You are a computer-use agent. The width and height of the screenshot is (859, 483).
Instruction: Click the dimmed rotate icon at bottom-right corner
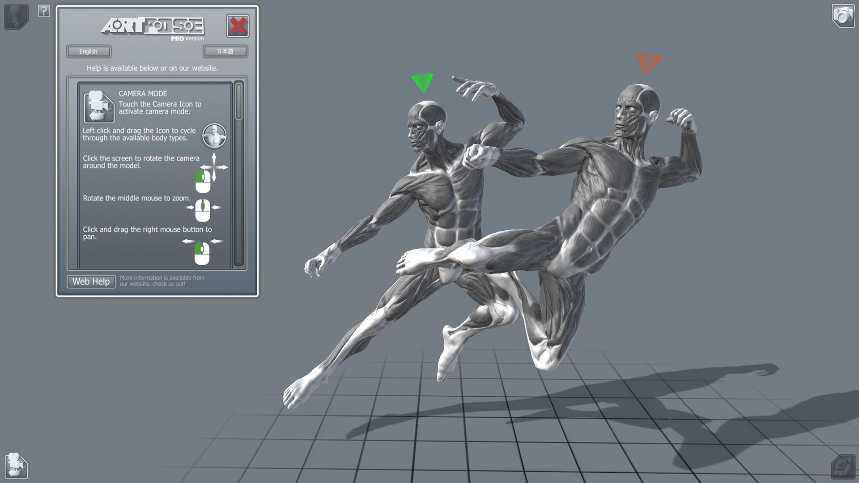843,466
